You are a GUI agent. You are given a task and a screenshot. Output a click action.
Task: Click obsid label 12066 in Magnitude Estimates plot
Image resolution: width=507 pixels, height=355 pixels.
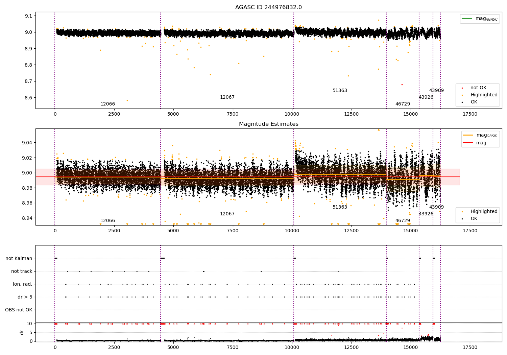tap(107, 221)
